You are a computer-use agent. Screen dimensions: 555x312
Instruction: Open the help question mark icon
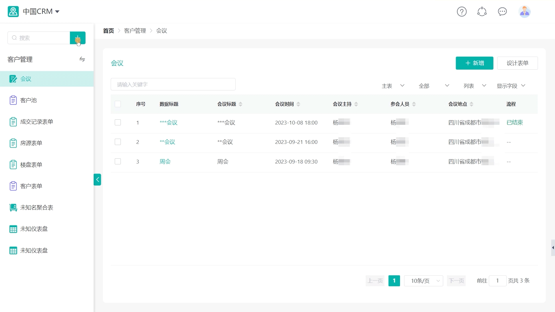pos(462,12)
